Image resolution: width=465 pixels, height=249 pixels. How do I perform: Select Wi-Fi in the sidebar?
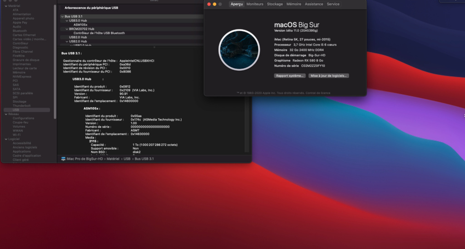(x=17, y=135)
